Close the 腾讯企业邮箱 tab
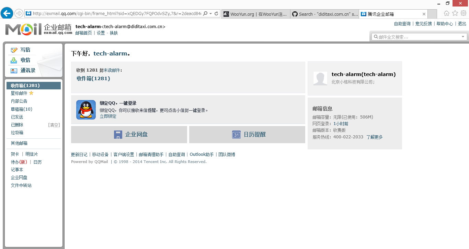This screenshot has height=249, width=469. [x=424, y=14]
